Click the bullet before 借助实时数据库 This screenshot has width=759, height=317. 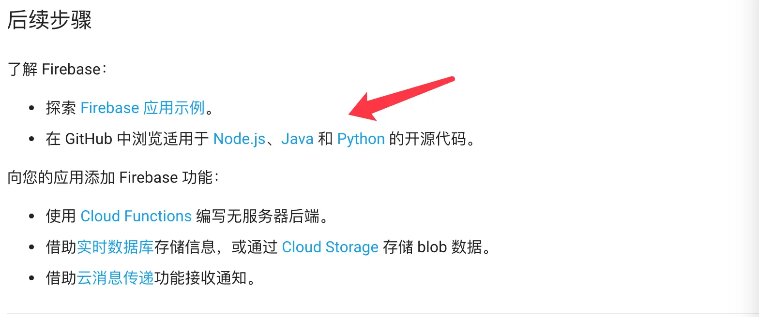point(32,248)
